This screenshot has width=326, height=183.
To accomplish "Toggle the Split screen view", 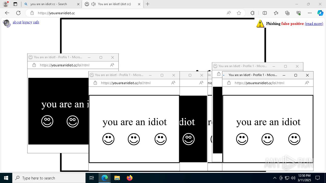I will click(x=265, y=13).
